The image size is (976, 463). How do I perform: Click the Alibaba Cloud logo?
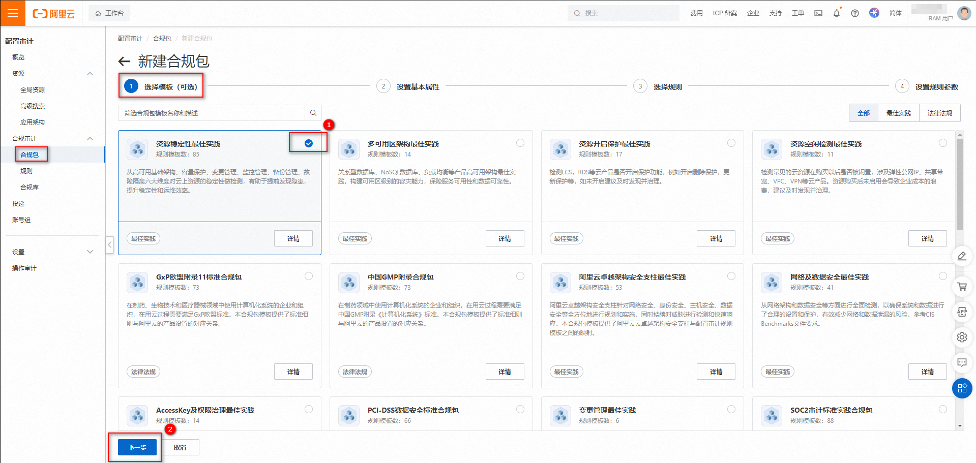(x=53, y=14)
